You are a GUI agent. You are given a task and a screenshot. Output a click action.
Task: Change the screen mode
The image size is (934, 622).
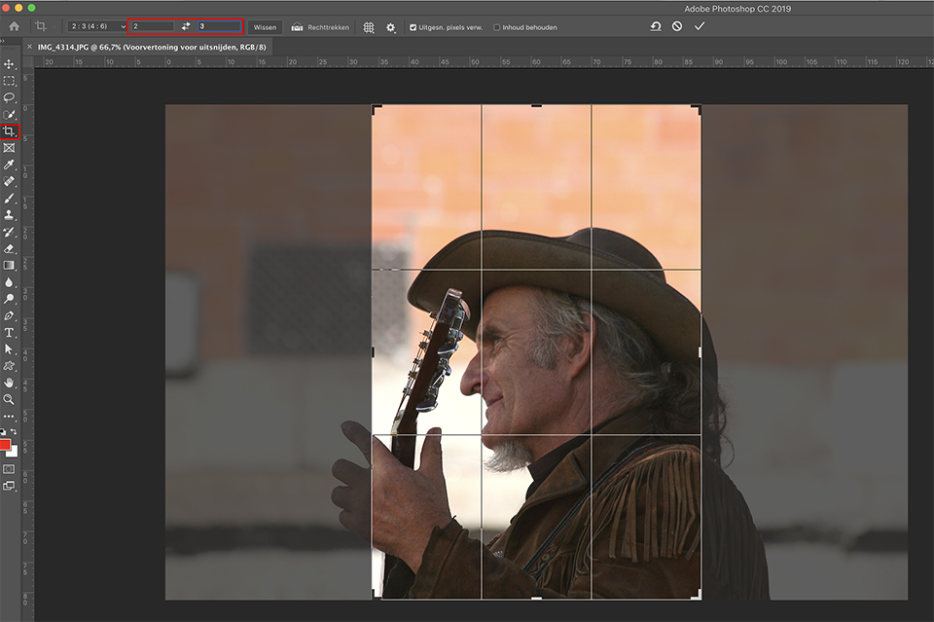coord(9,486)
